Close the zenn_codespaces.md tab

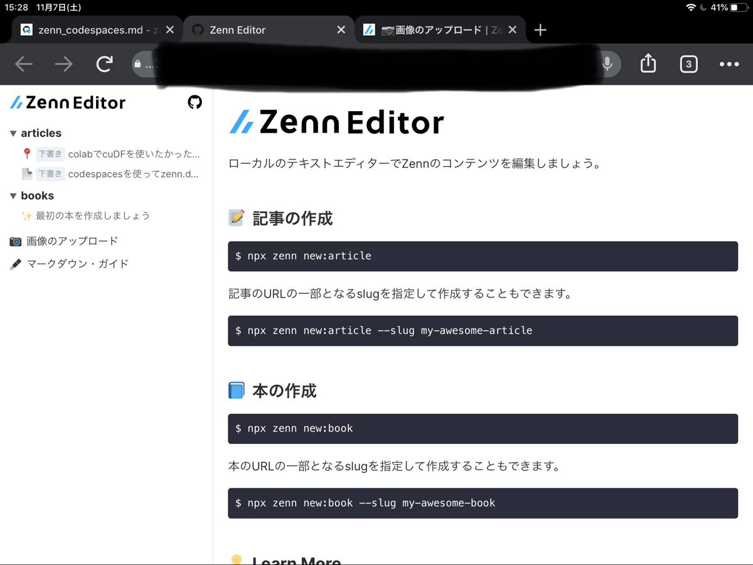[169, 30]
